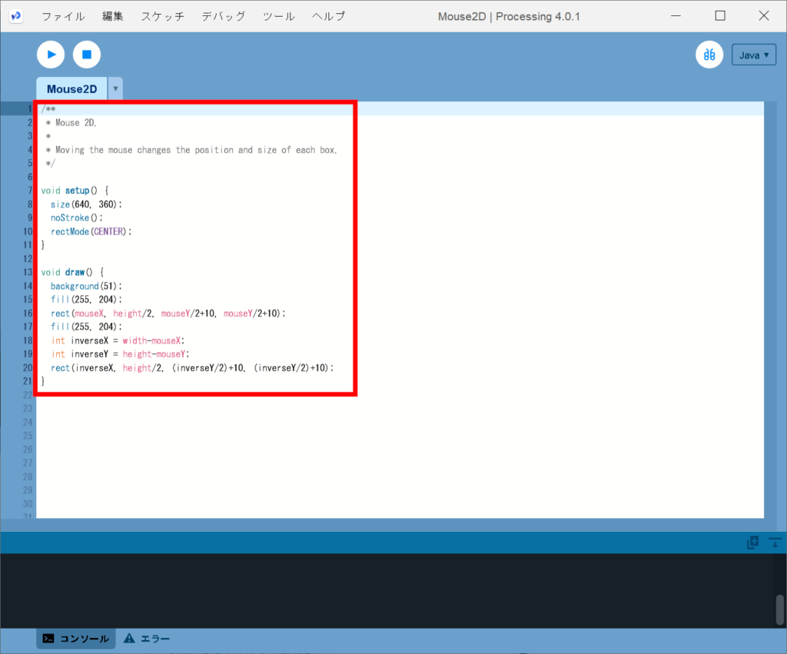Minimize the Processing window
Viewport: 787px width, 654px height.
676,16
